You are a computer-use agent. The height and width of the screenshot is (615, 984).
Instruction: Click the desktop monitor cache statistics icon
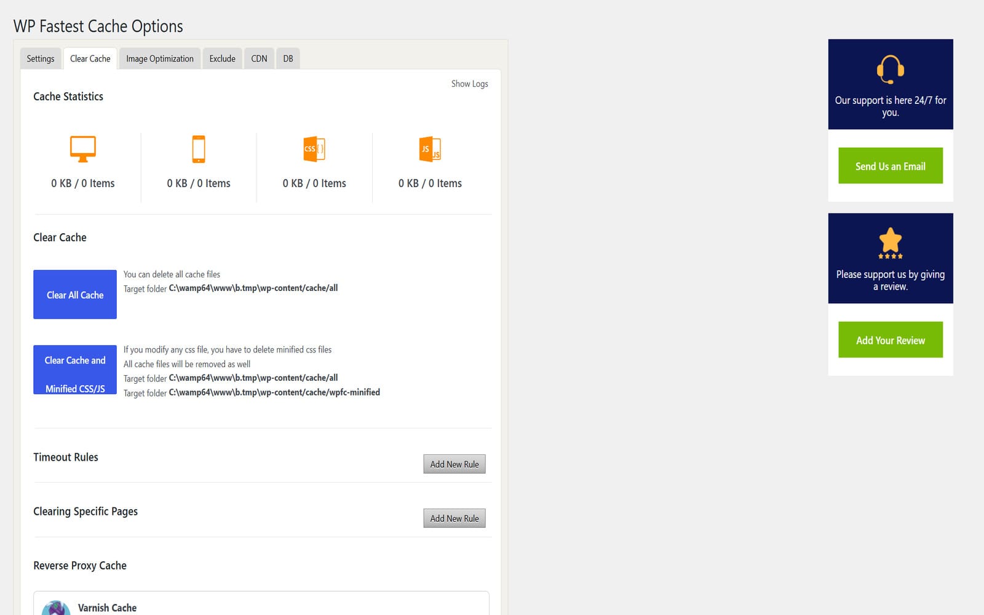point(83,149)
